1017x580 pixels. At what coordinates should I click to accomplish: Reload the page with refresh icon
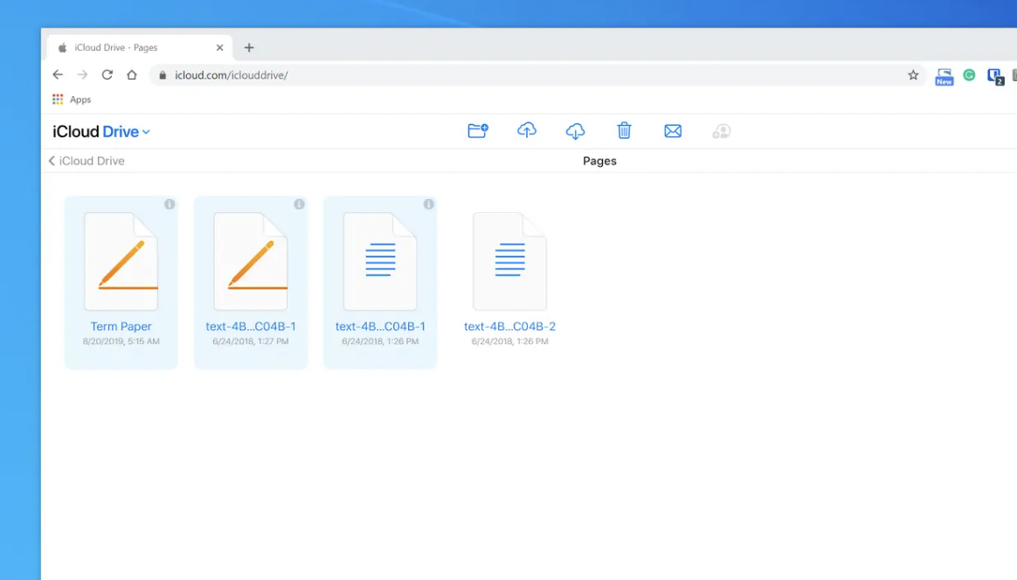(x=107, y=74)
